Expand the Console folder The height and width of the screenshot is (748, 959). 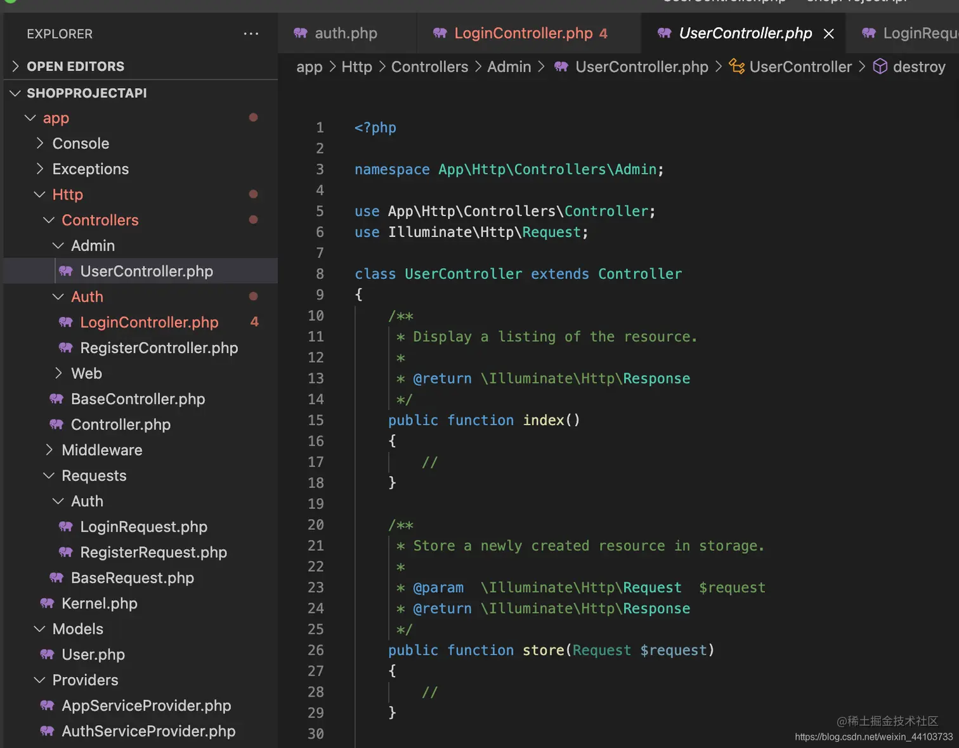coord(40,143)
